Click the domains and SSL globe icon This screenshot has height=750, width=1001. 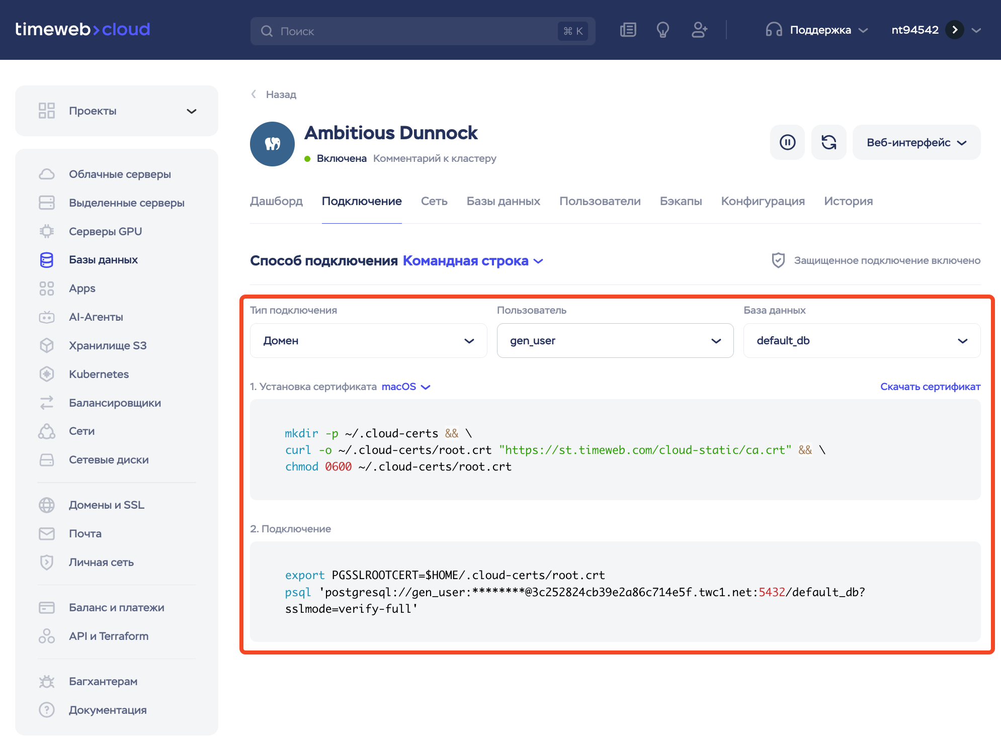tap(47, 505)
